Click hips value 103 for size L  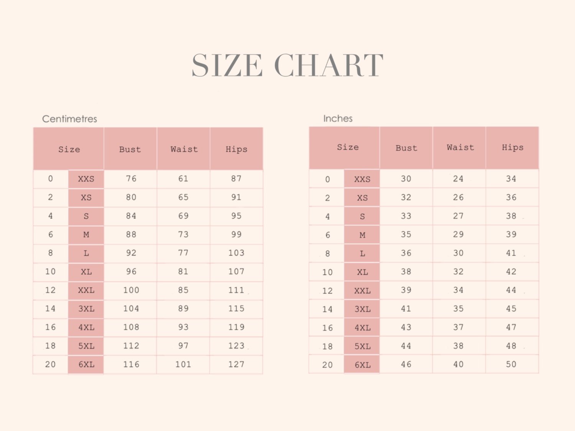click(236, 253)
